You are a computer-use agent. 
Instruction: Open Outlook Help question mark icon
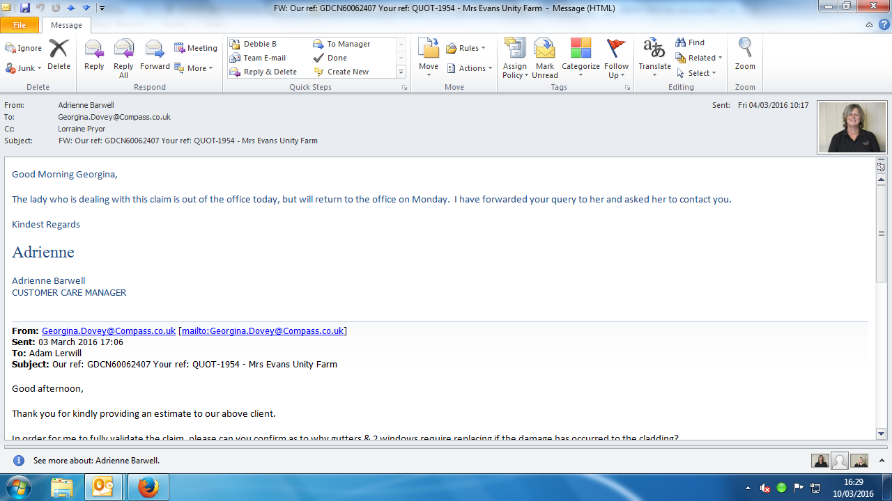884,24
